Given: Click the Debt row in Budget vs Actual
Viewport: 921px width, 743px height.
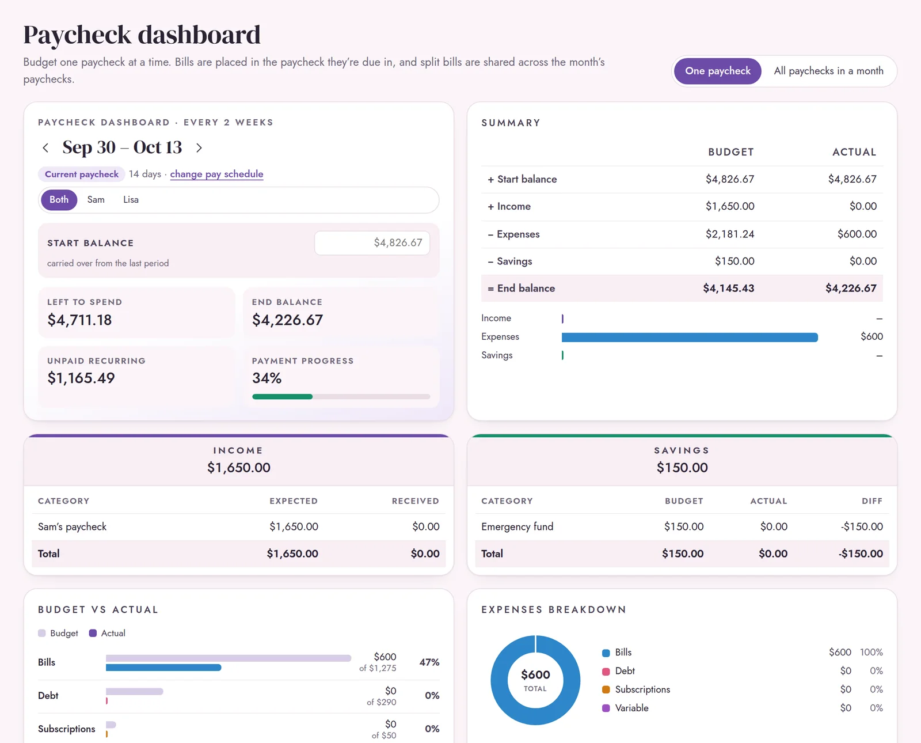Looking at the screenshot, I should pyautogui.click(x=238, y=696).
